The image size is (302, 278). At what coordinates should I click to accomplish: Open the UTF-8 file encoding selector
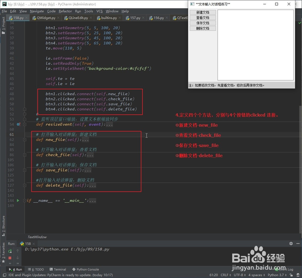[239, 275]
